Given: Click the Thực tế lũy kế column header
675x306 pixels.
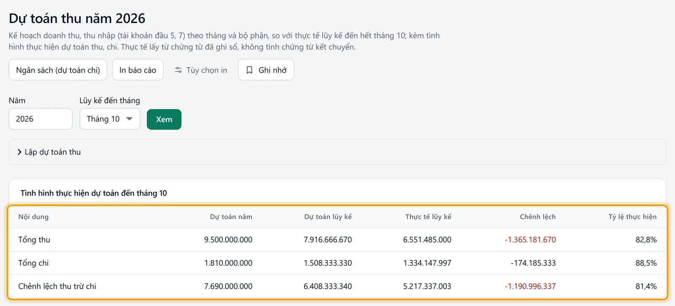Looking at the screenshot, I should [x=428, y=217].
